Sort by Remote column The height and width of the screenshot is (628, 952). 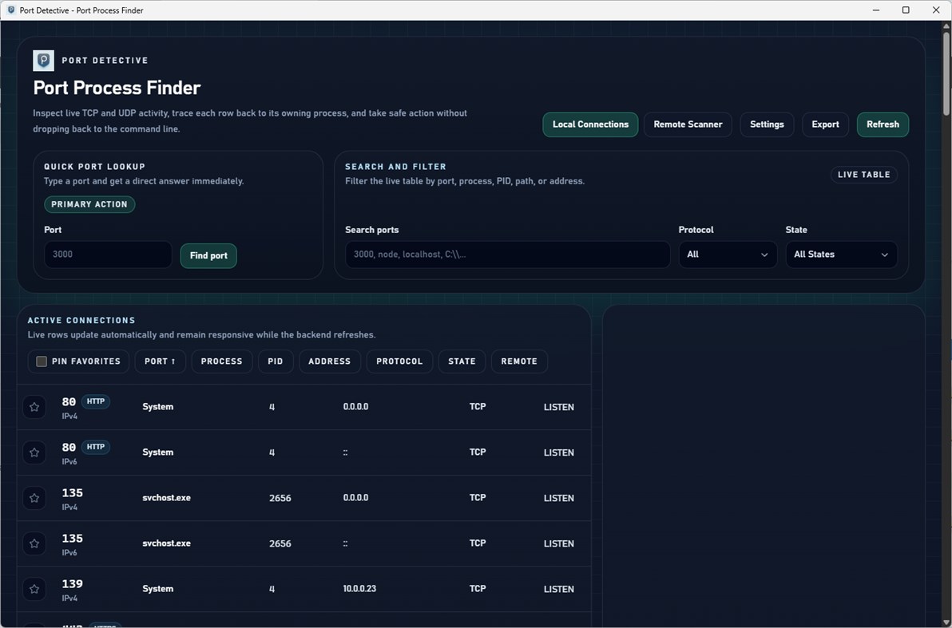(x=519, y=361)
